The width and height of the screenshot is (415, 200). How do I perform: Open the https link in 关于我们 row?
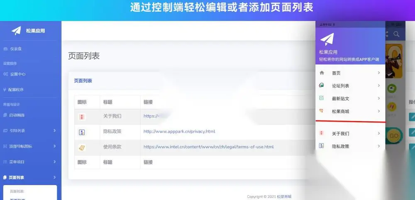tap(151, 116)
